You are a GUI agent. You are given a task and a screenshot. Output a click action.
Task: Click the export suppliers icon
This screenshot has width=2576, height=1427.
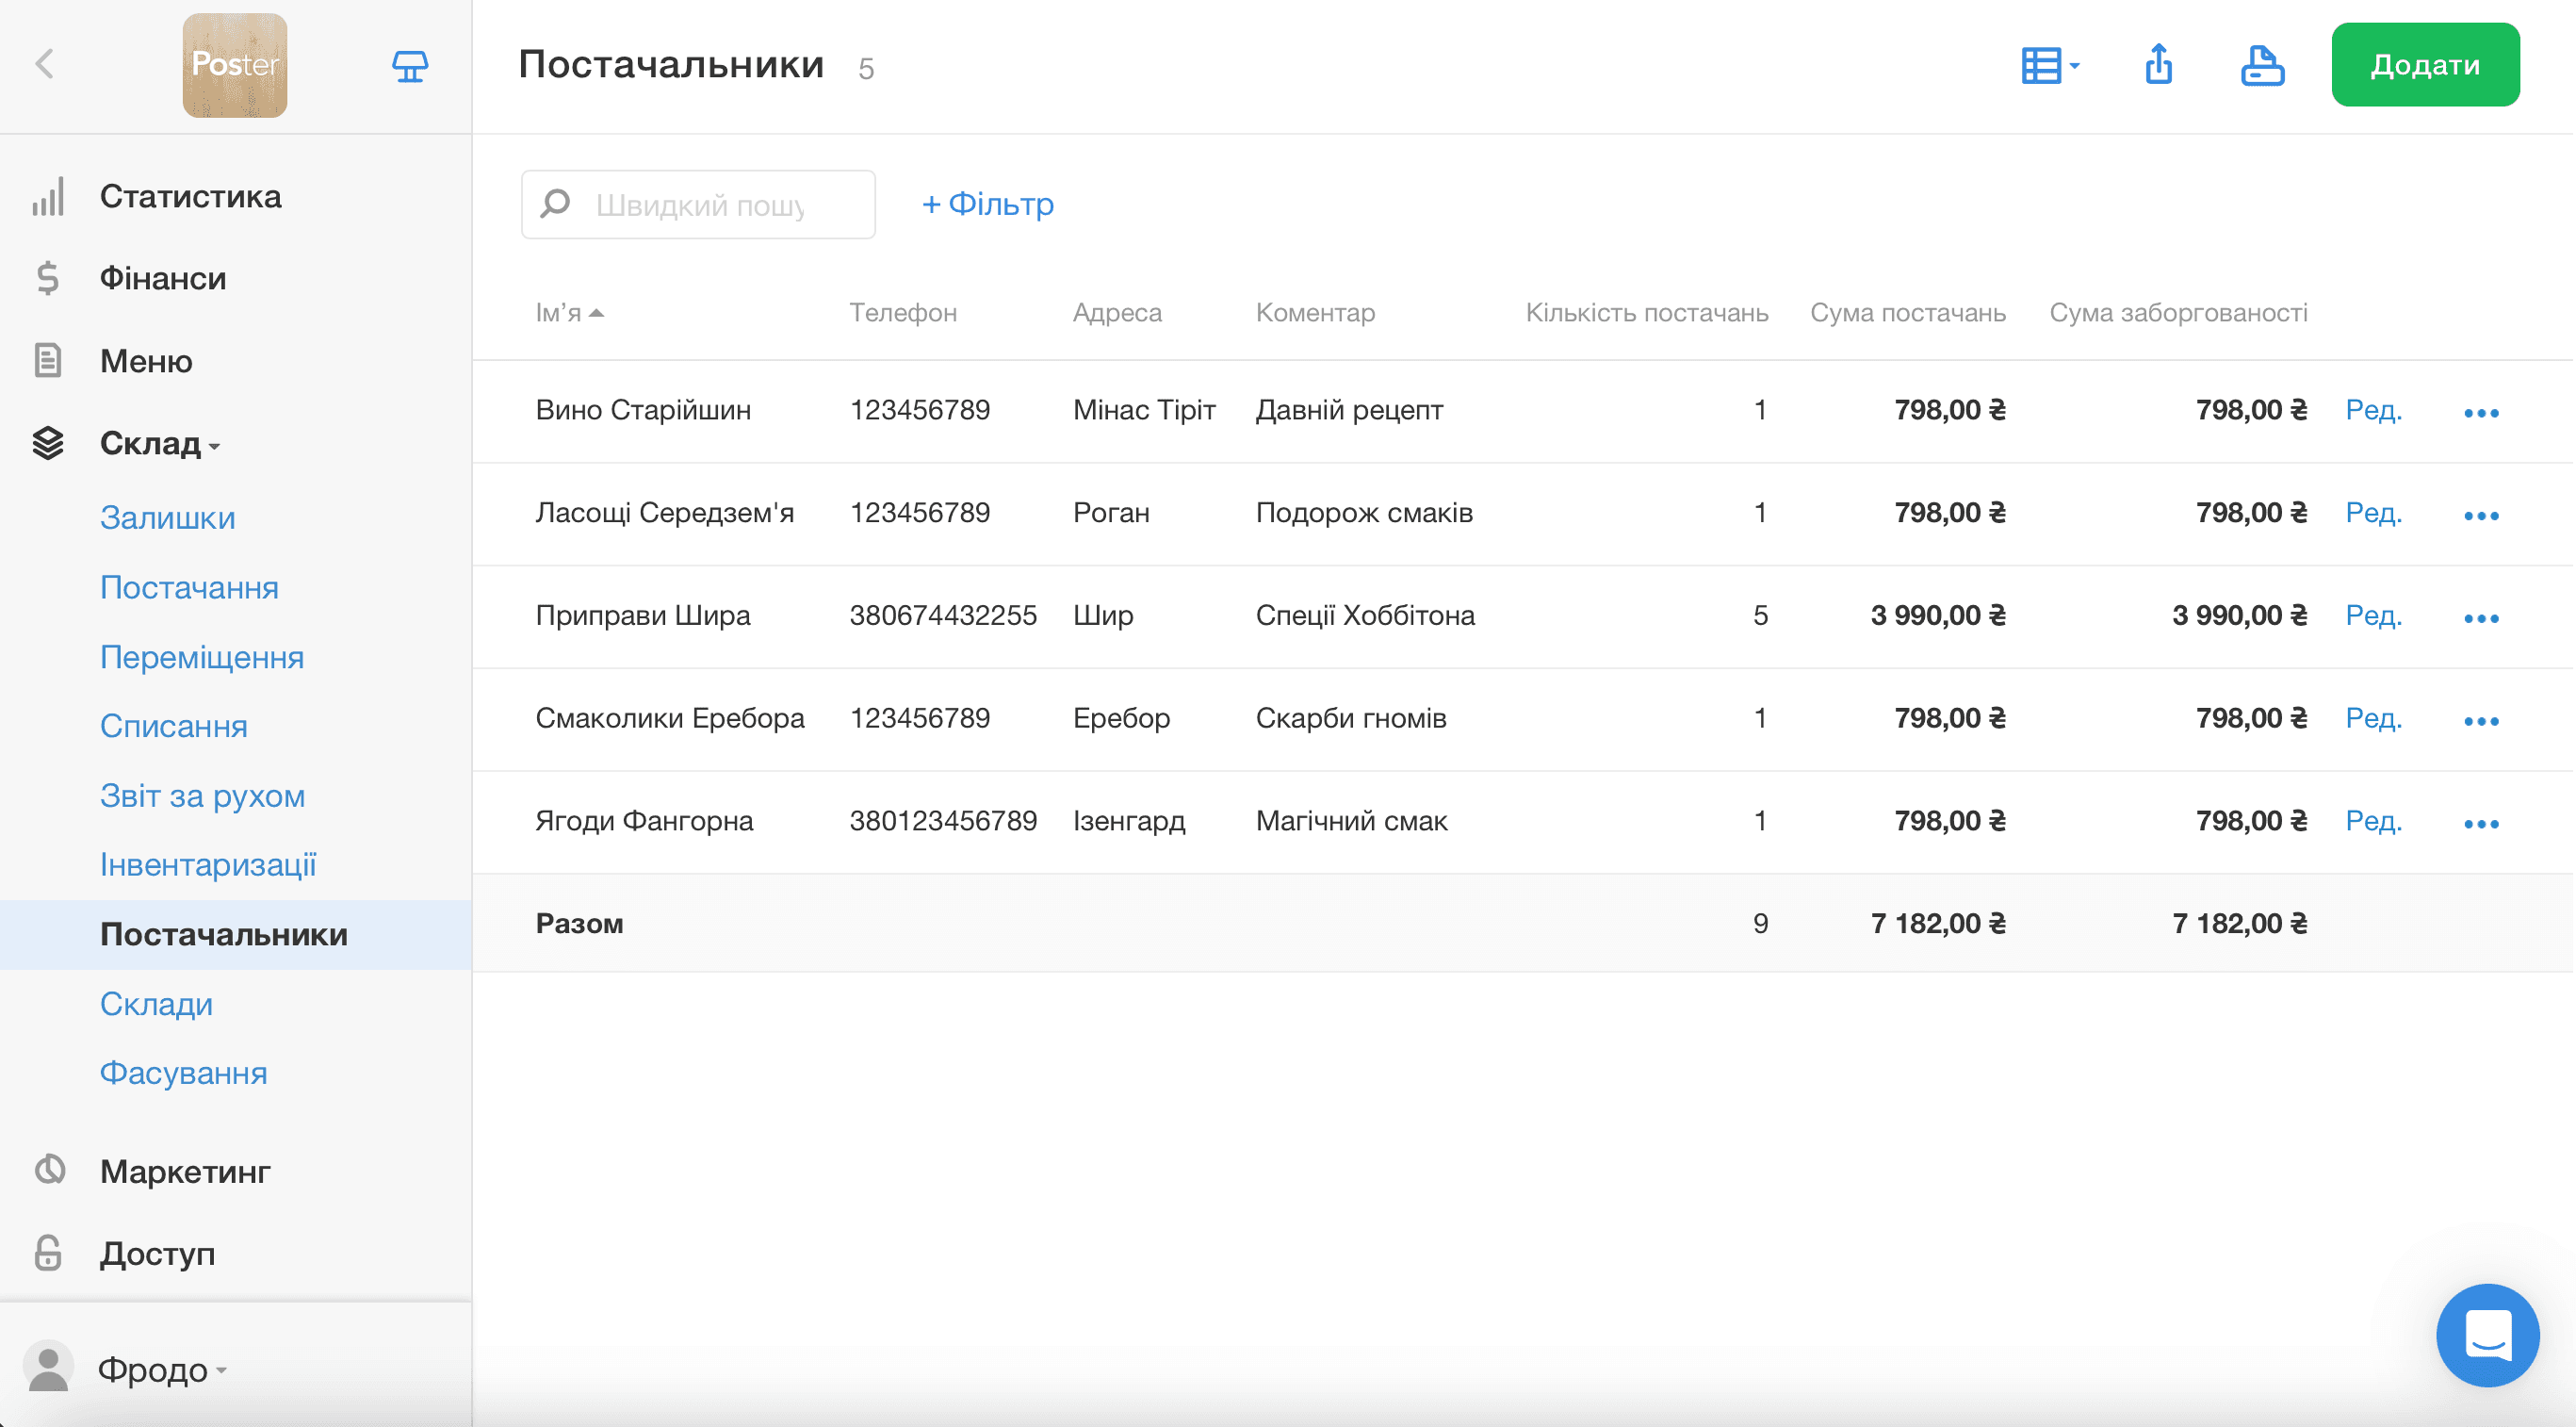click(x=2159, y=65)
